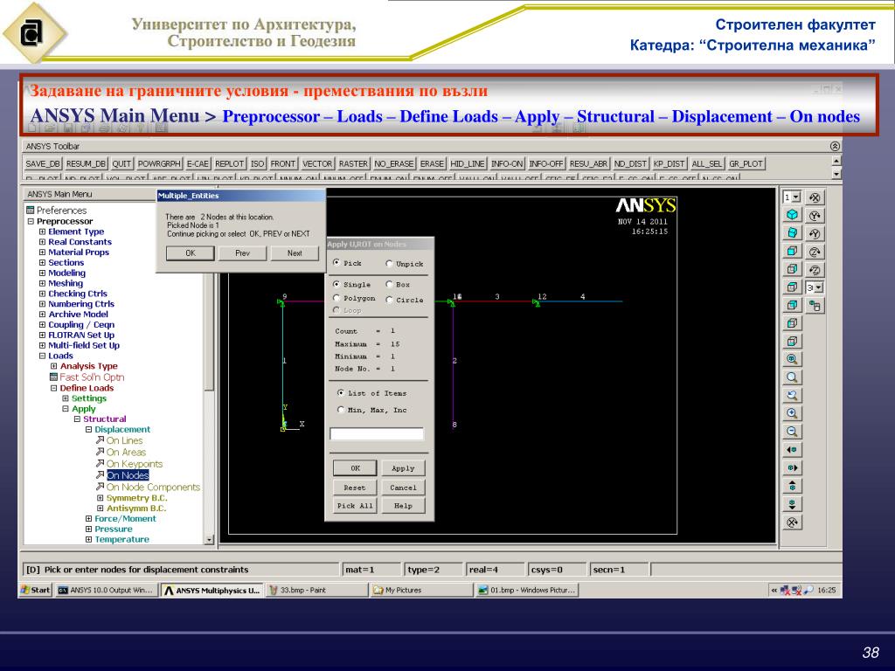Click the node list text input field
The image size is (895, 671).
377,434
